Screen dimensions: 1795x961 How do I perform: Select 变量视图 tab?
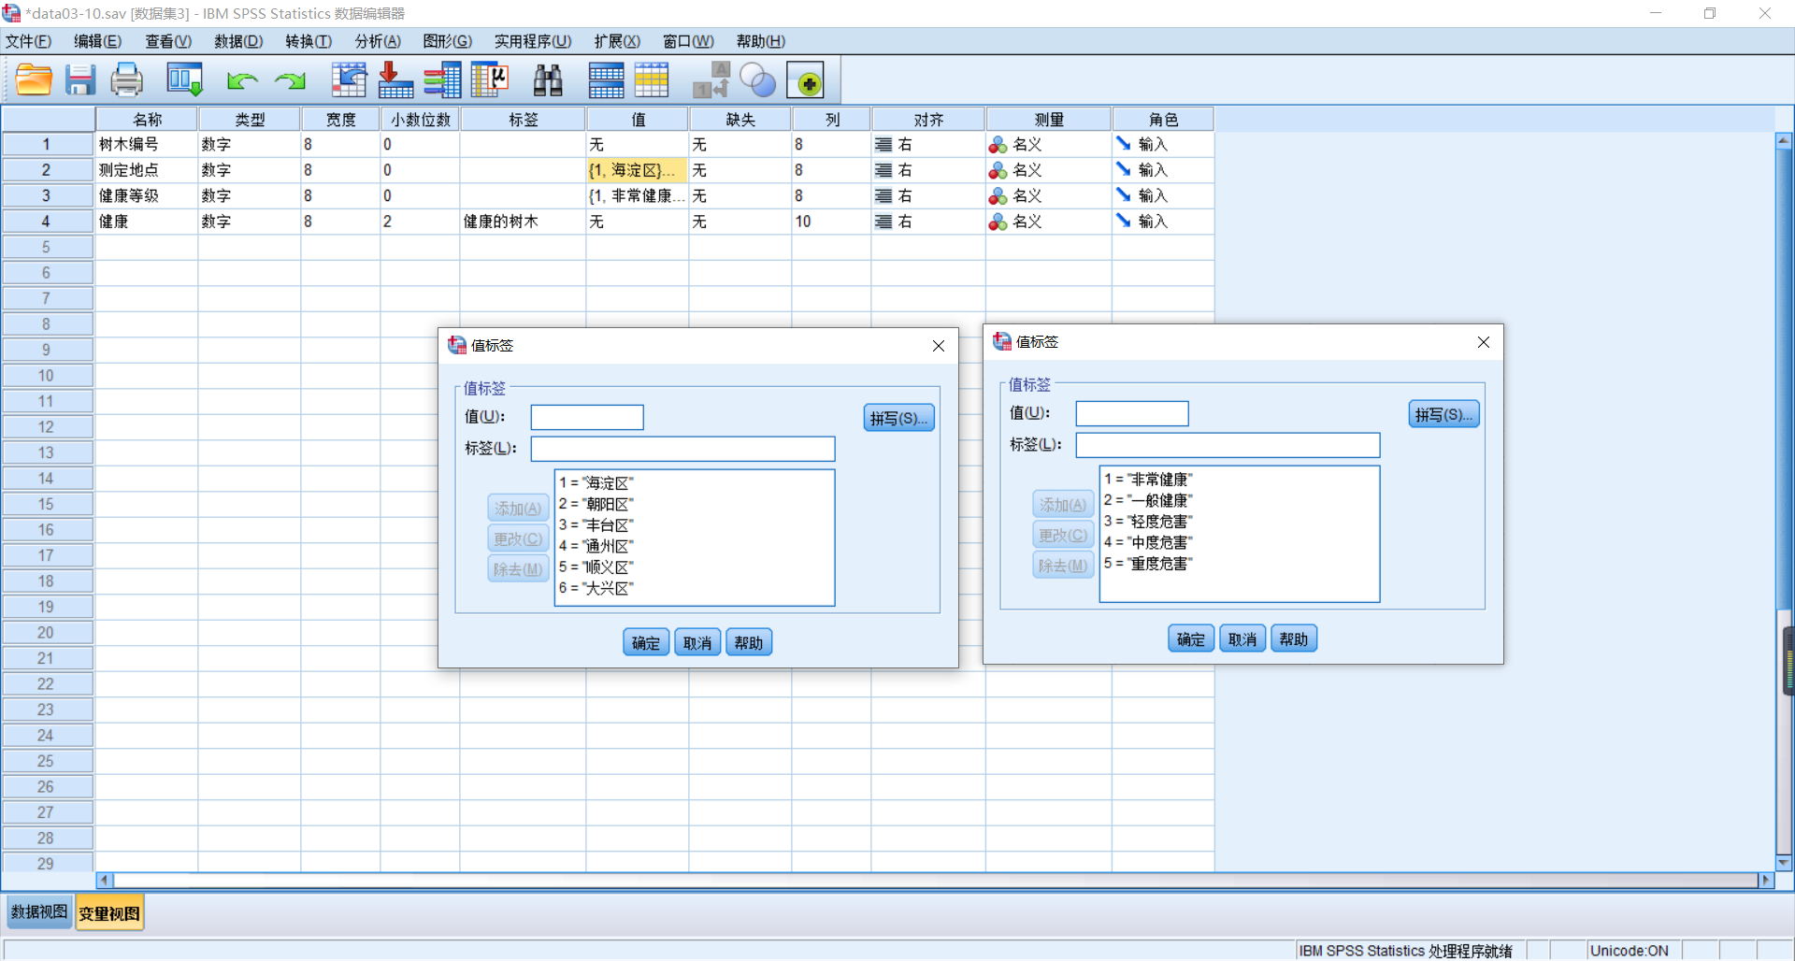pyautogui.click(x=109, y=913)
